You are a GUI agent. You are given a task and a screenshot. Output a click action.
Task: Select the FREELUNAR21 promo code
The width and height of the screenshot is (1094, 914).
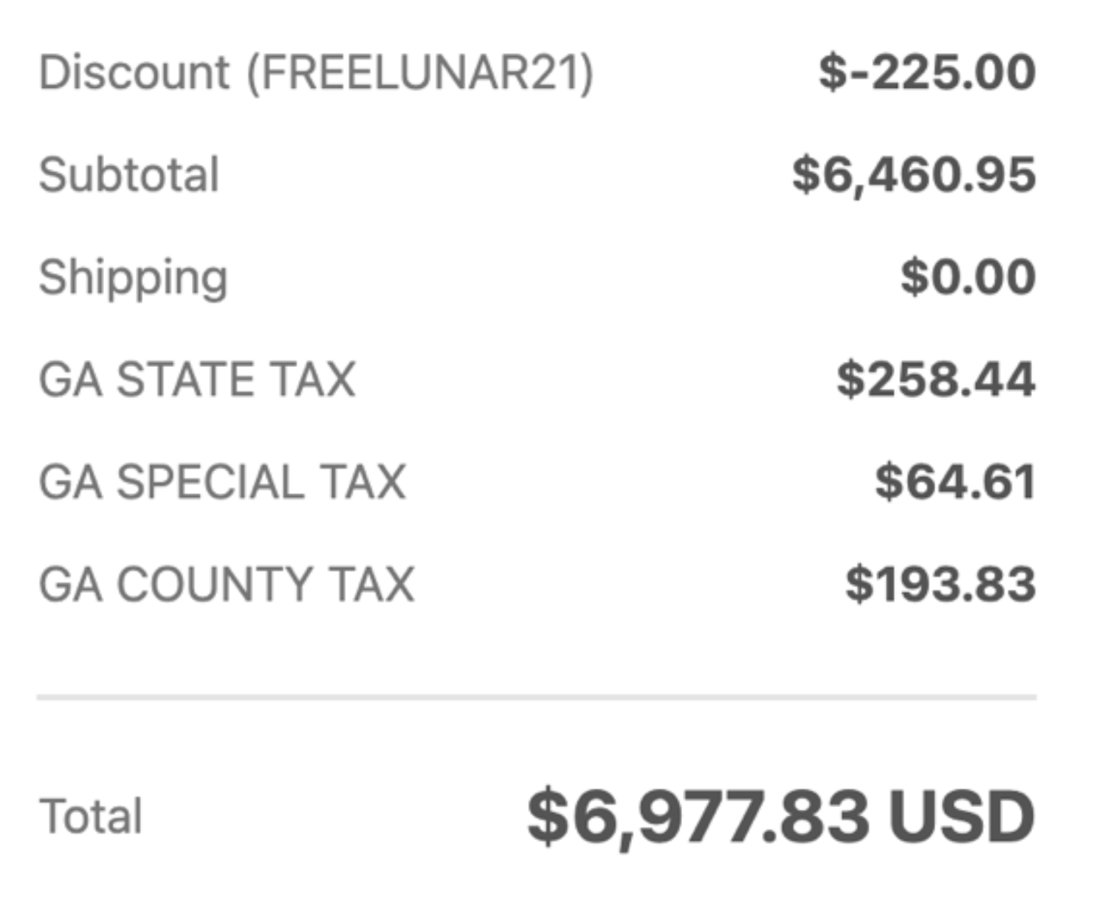(420, 73)
